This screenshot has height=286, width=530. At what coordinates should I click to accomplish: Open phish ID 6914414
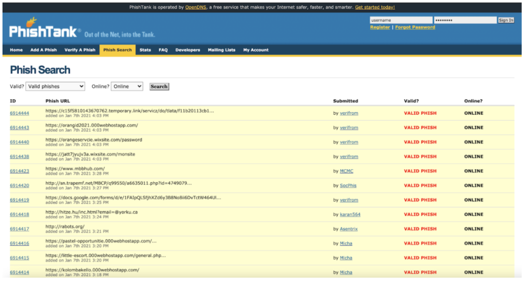[20, 273]
